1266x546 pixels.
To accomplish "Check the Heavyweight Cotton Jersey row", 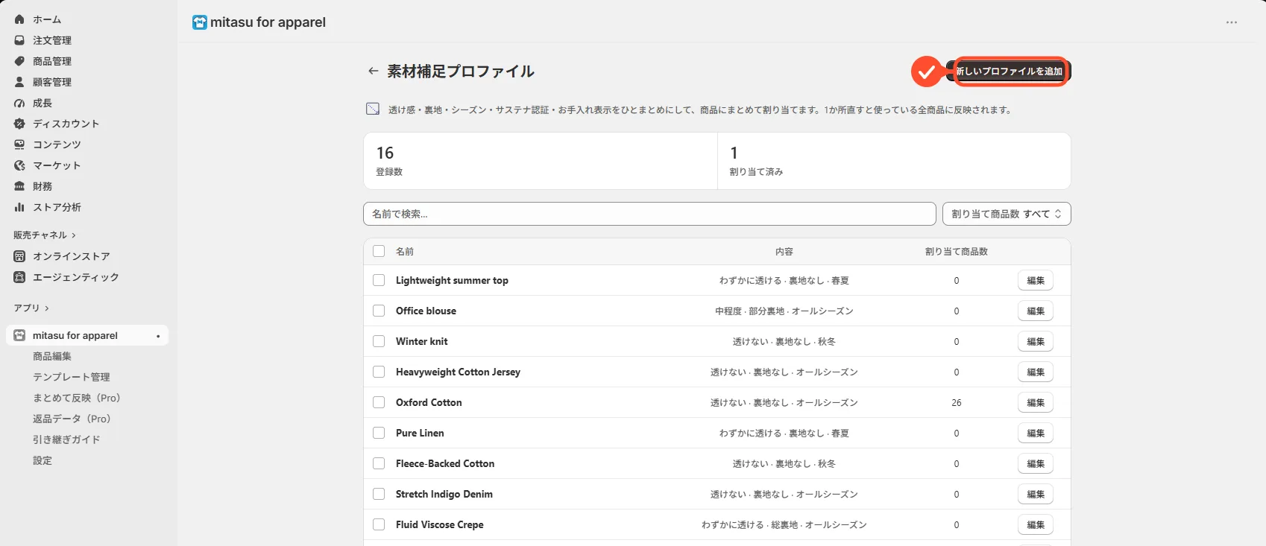I will pyautogui.click(x=379, y=372).
